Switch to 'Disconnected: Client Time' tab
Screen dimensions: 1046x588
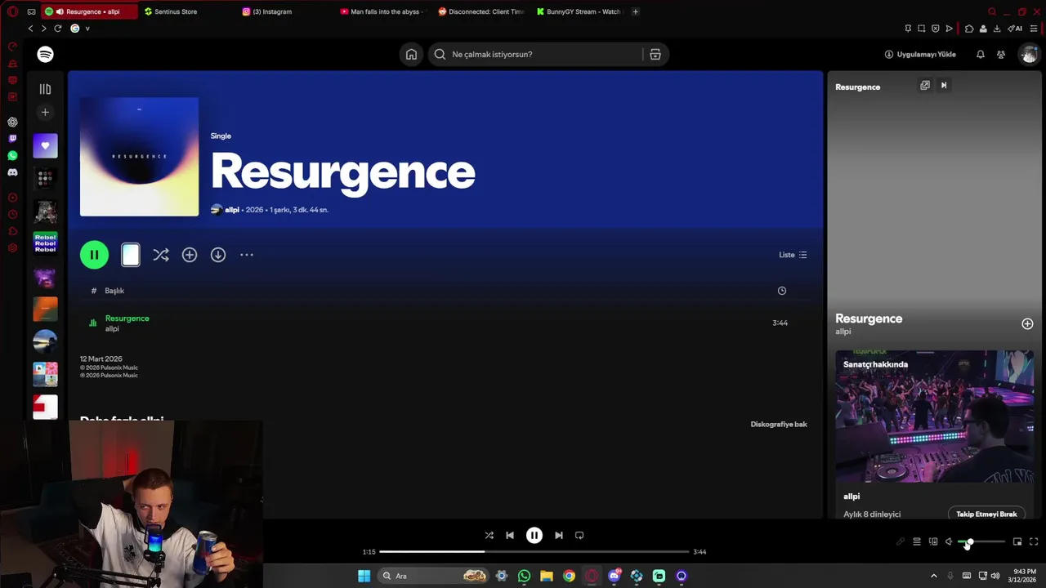(481, 11)
